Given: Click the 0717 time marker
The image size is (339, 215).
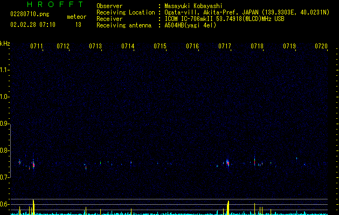Looking at the screenshot, I should (x=225, y=46).
